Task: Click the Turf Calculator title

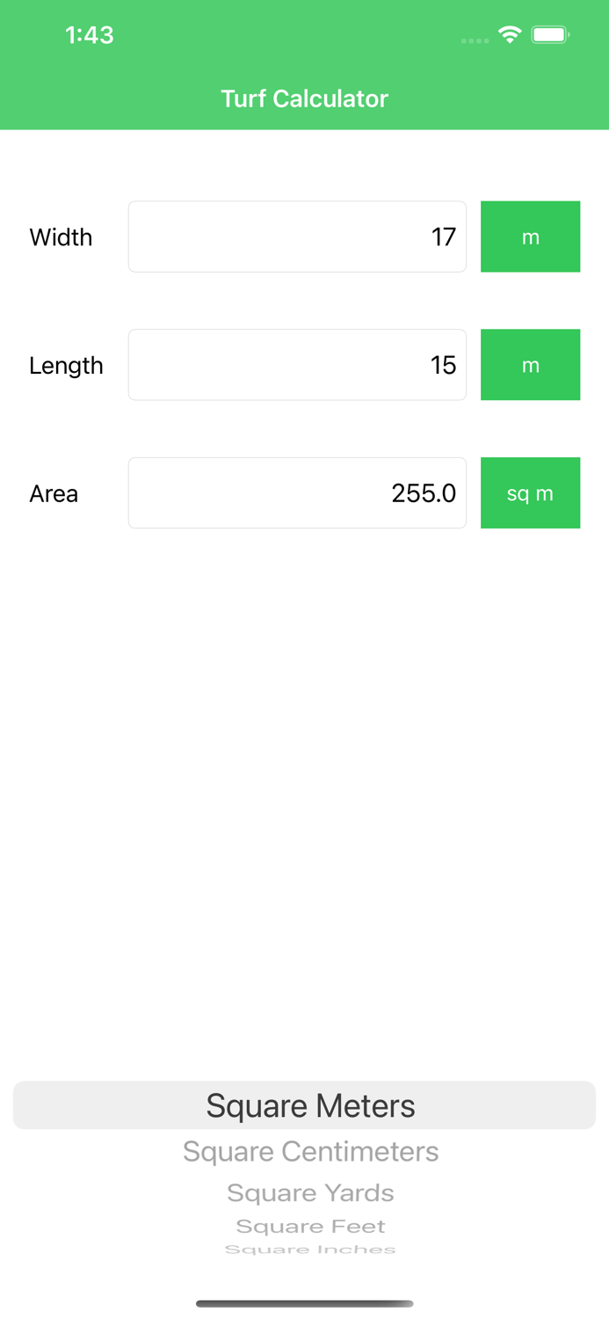Action: point(304,98)
